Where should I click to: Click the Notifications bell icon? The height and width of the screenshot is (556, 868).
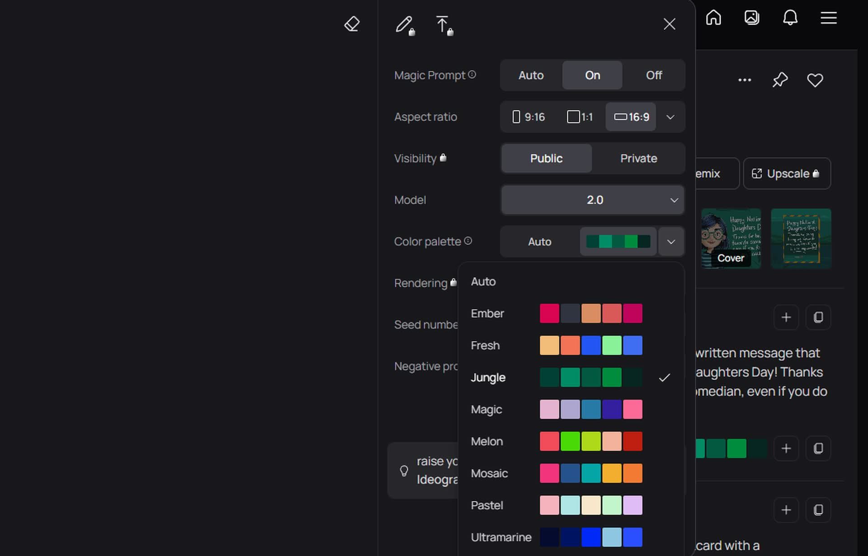coord(790,17)
